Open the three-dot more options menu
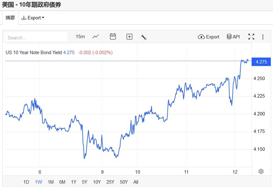This screenshot has height=188, width=273. tap(263, 37)
